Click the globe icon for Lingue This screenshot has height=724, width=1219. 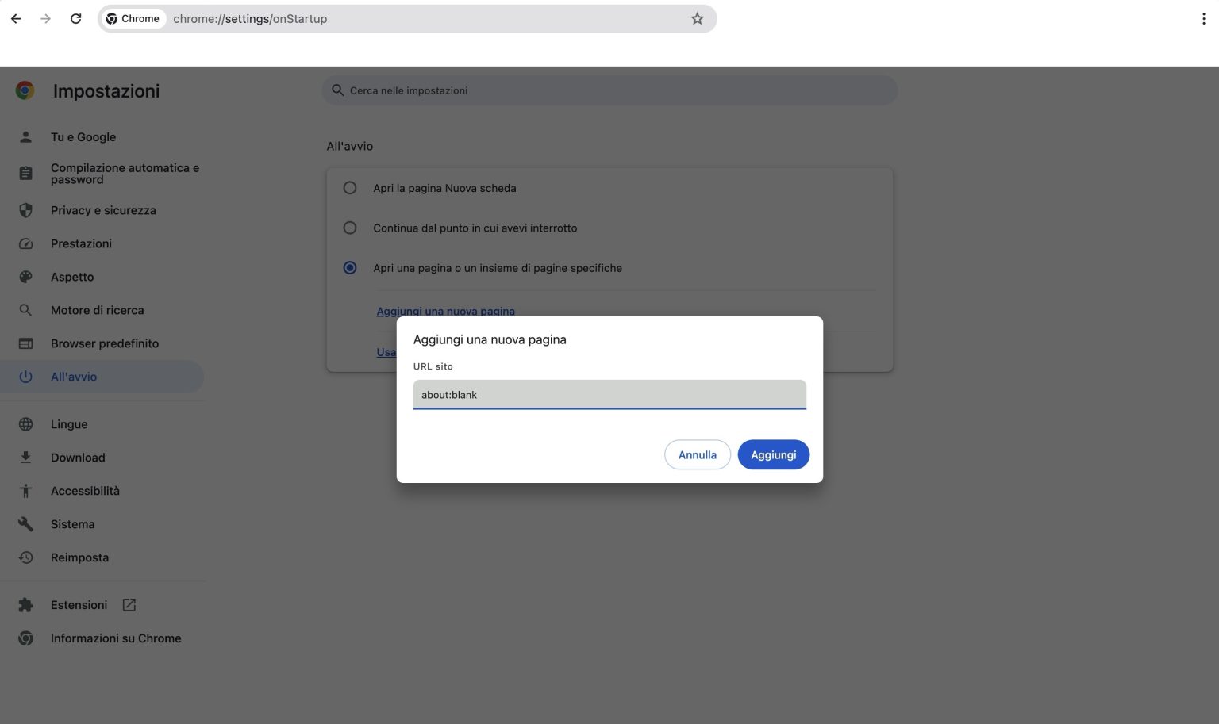pos(25,424)
